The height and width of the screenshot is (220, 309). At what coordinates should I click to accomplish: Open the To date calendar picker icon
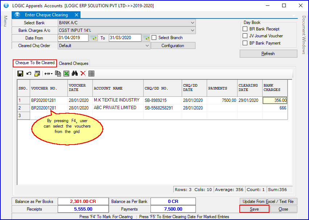146,38
